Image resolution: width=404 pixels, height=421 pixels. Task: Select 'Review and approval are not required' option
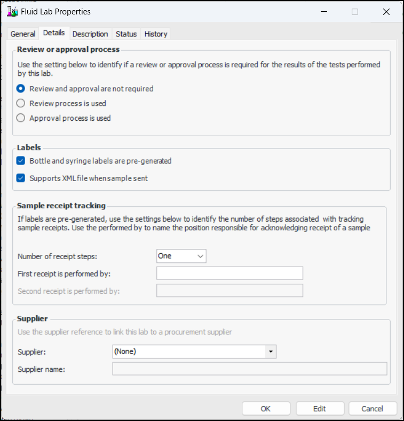[21, 89]
